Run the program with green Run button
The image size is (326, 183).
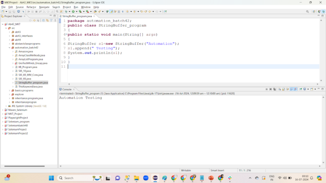pos(73,11)
